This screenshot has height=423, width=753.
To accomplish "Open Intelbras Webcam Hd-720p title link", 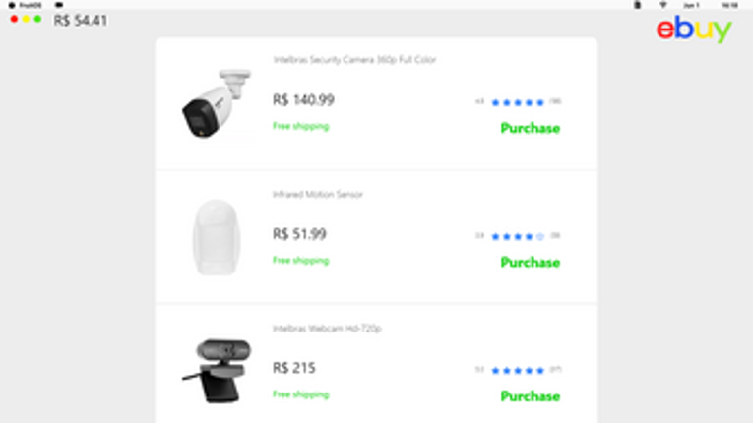I will (x=327, y=329).
